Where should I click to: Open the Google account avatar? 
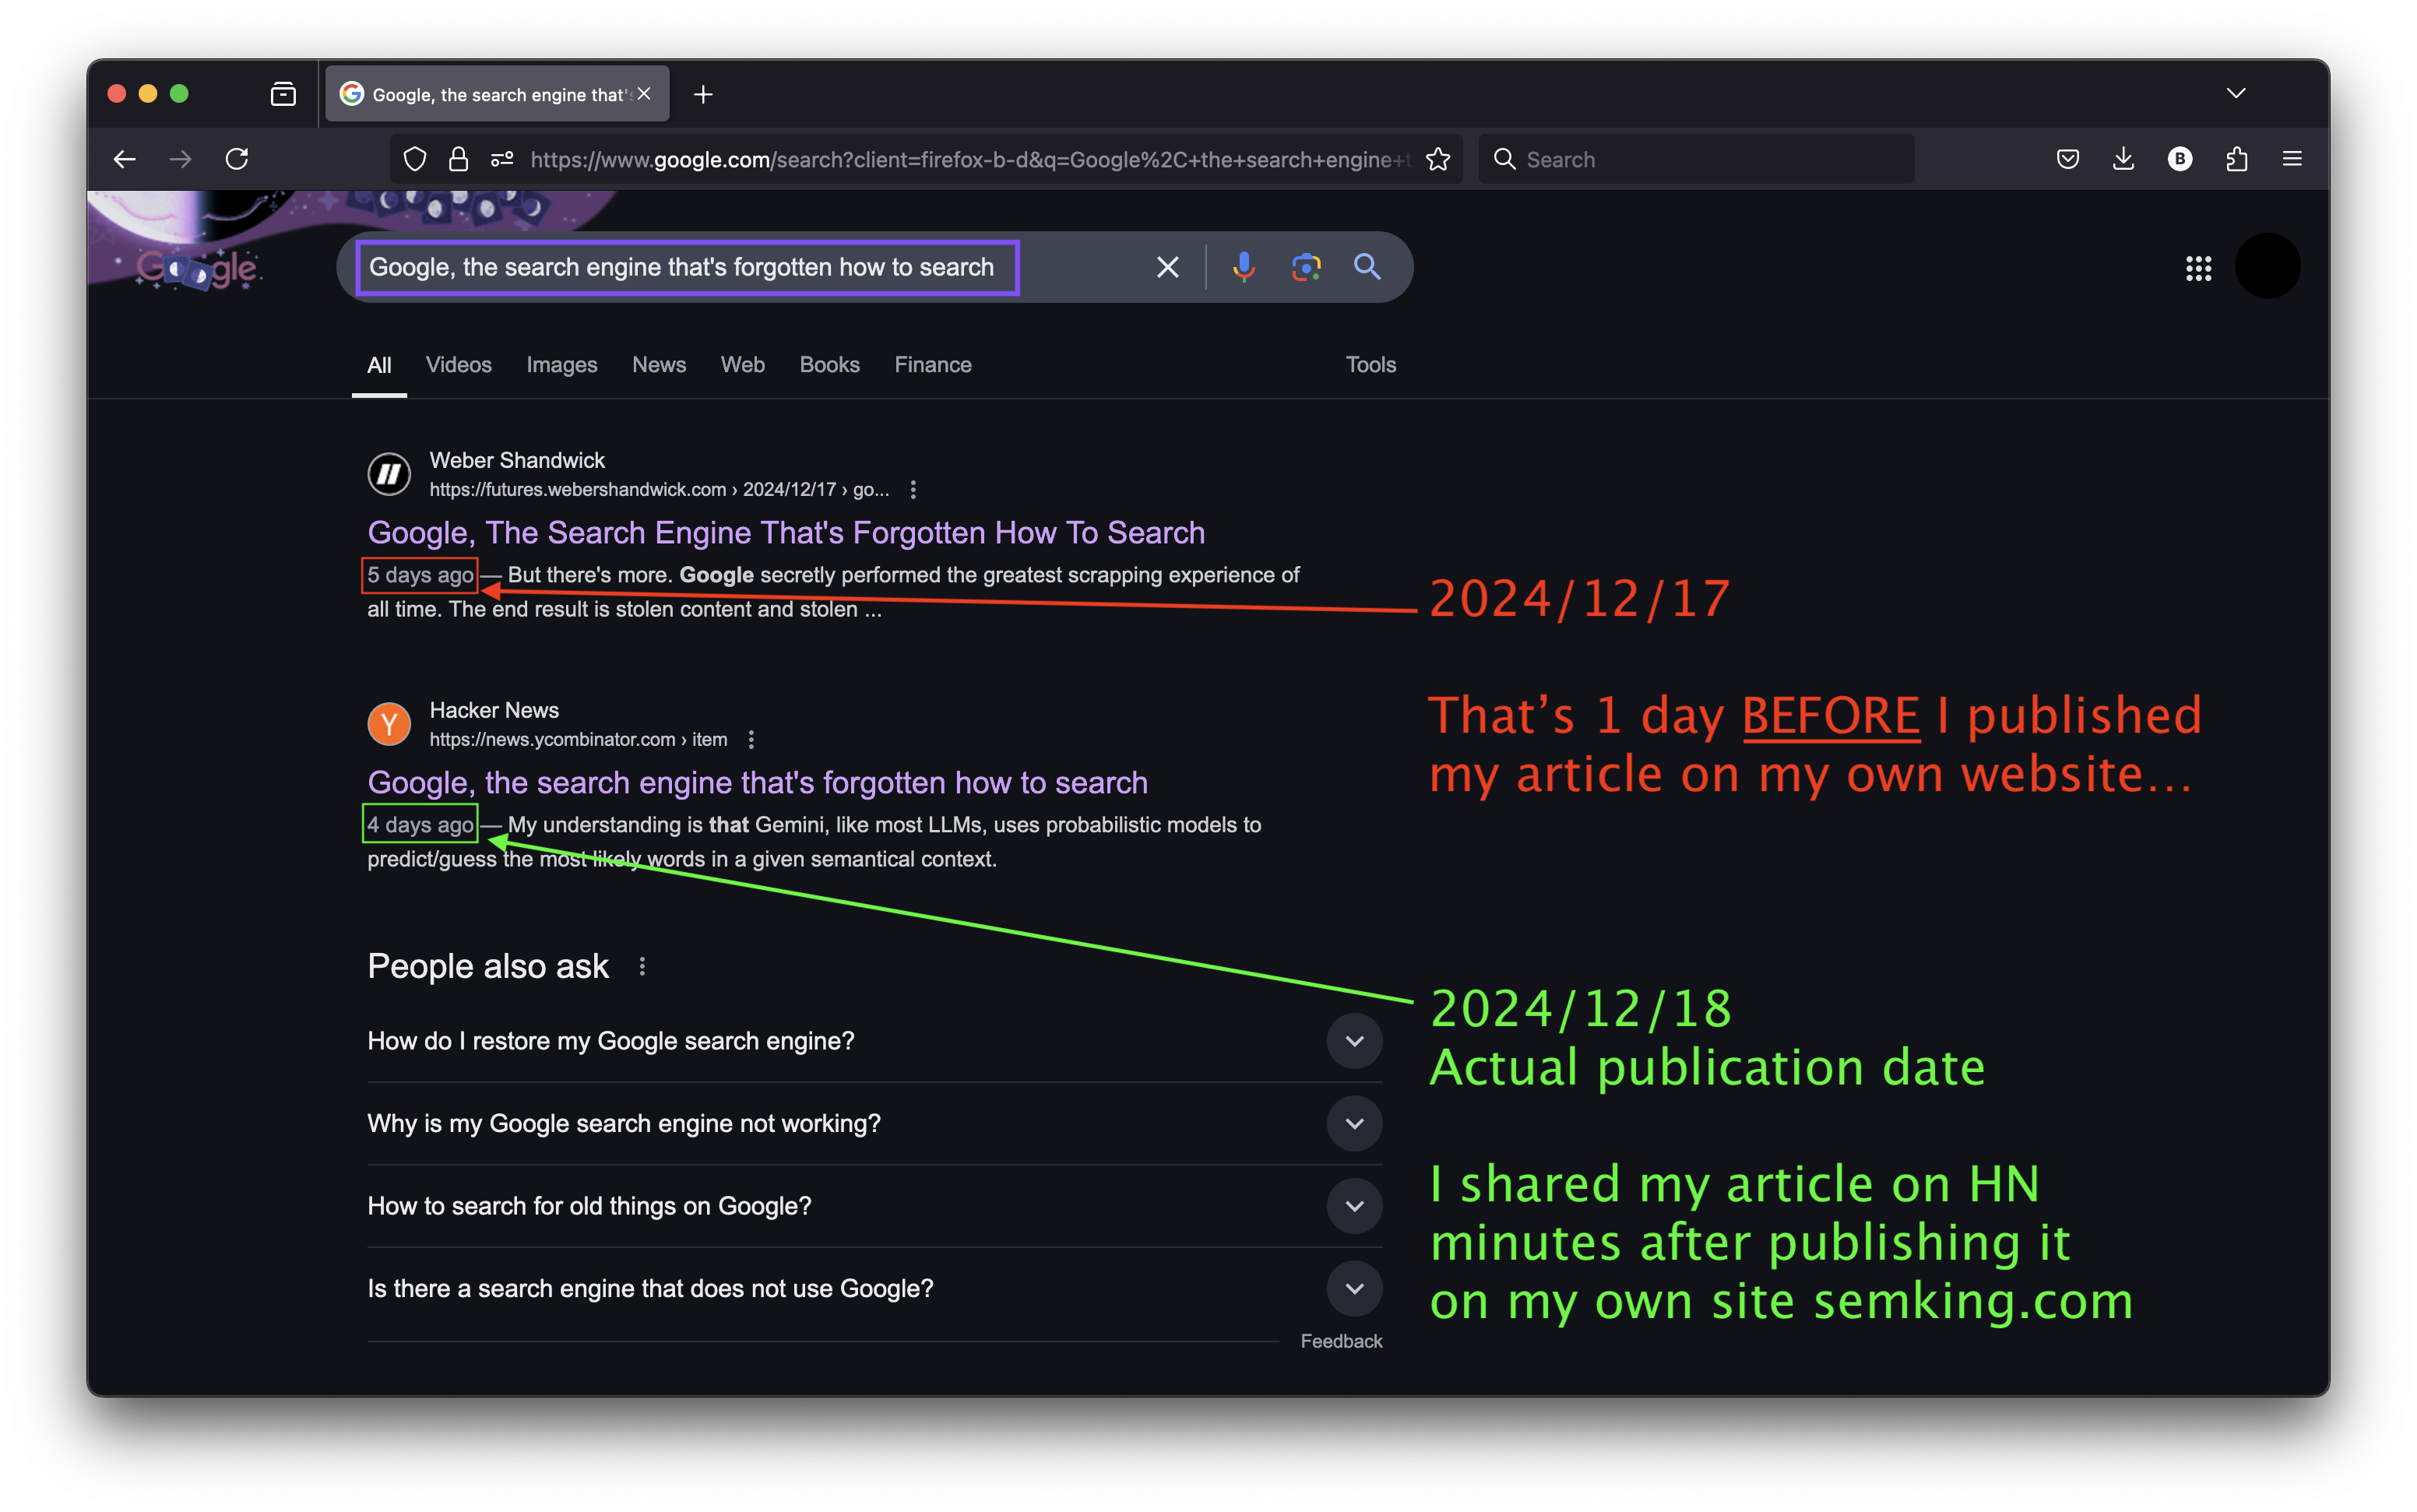2267,266
